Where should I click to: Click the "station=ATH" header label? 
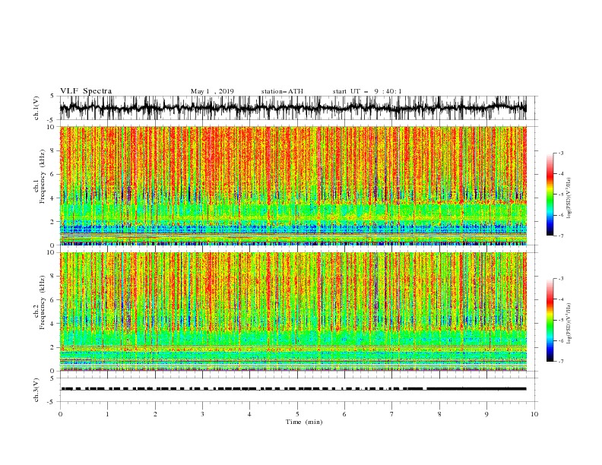[282, 91]
